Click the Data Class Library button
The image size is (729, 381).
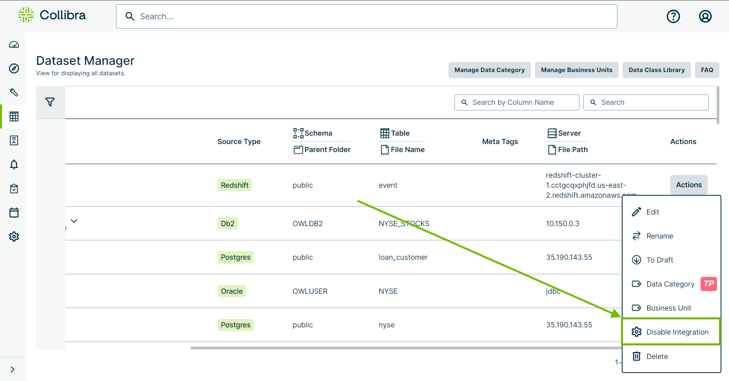pos(657,70)
